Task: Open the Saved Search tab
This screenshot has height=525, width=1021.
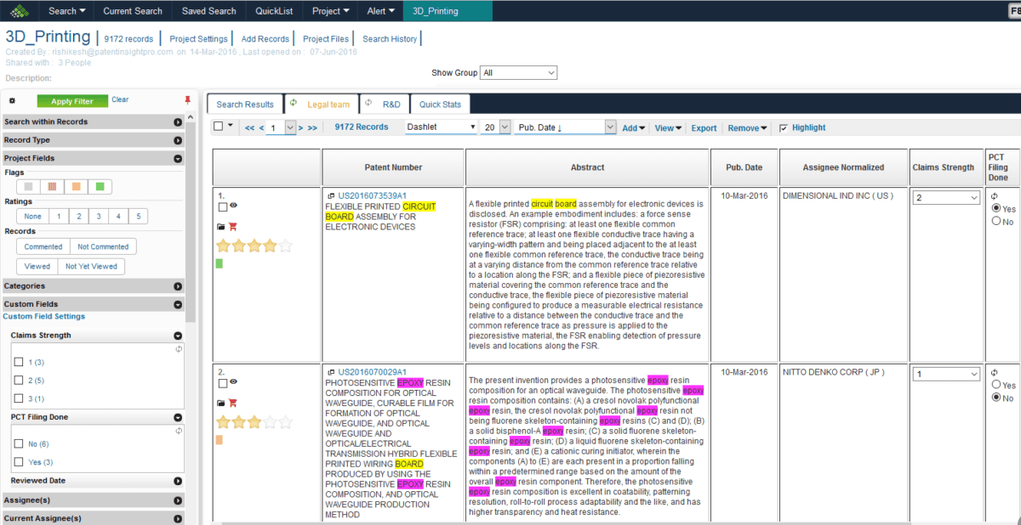Action: pos(209,11)
